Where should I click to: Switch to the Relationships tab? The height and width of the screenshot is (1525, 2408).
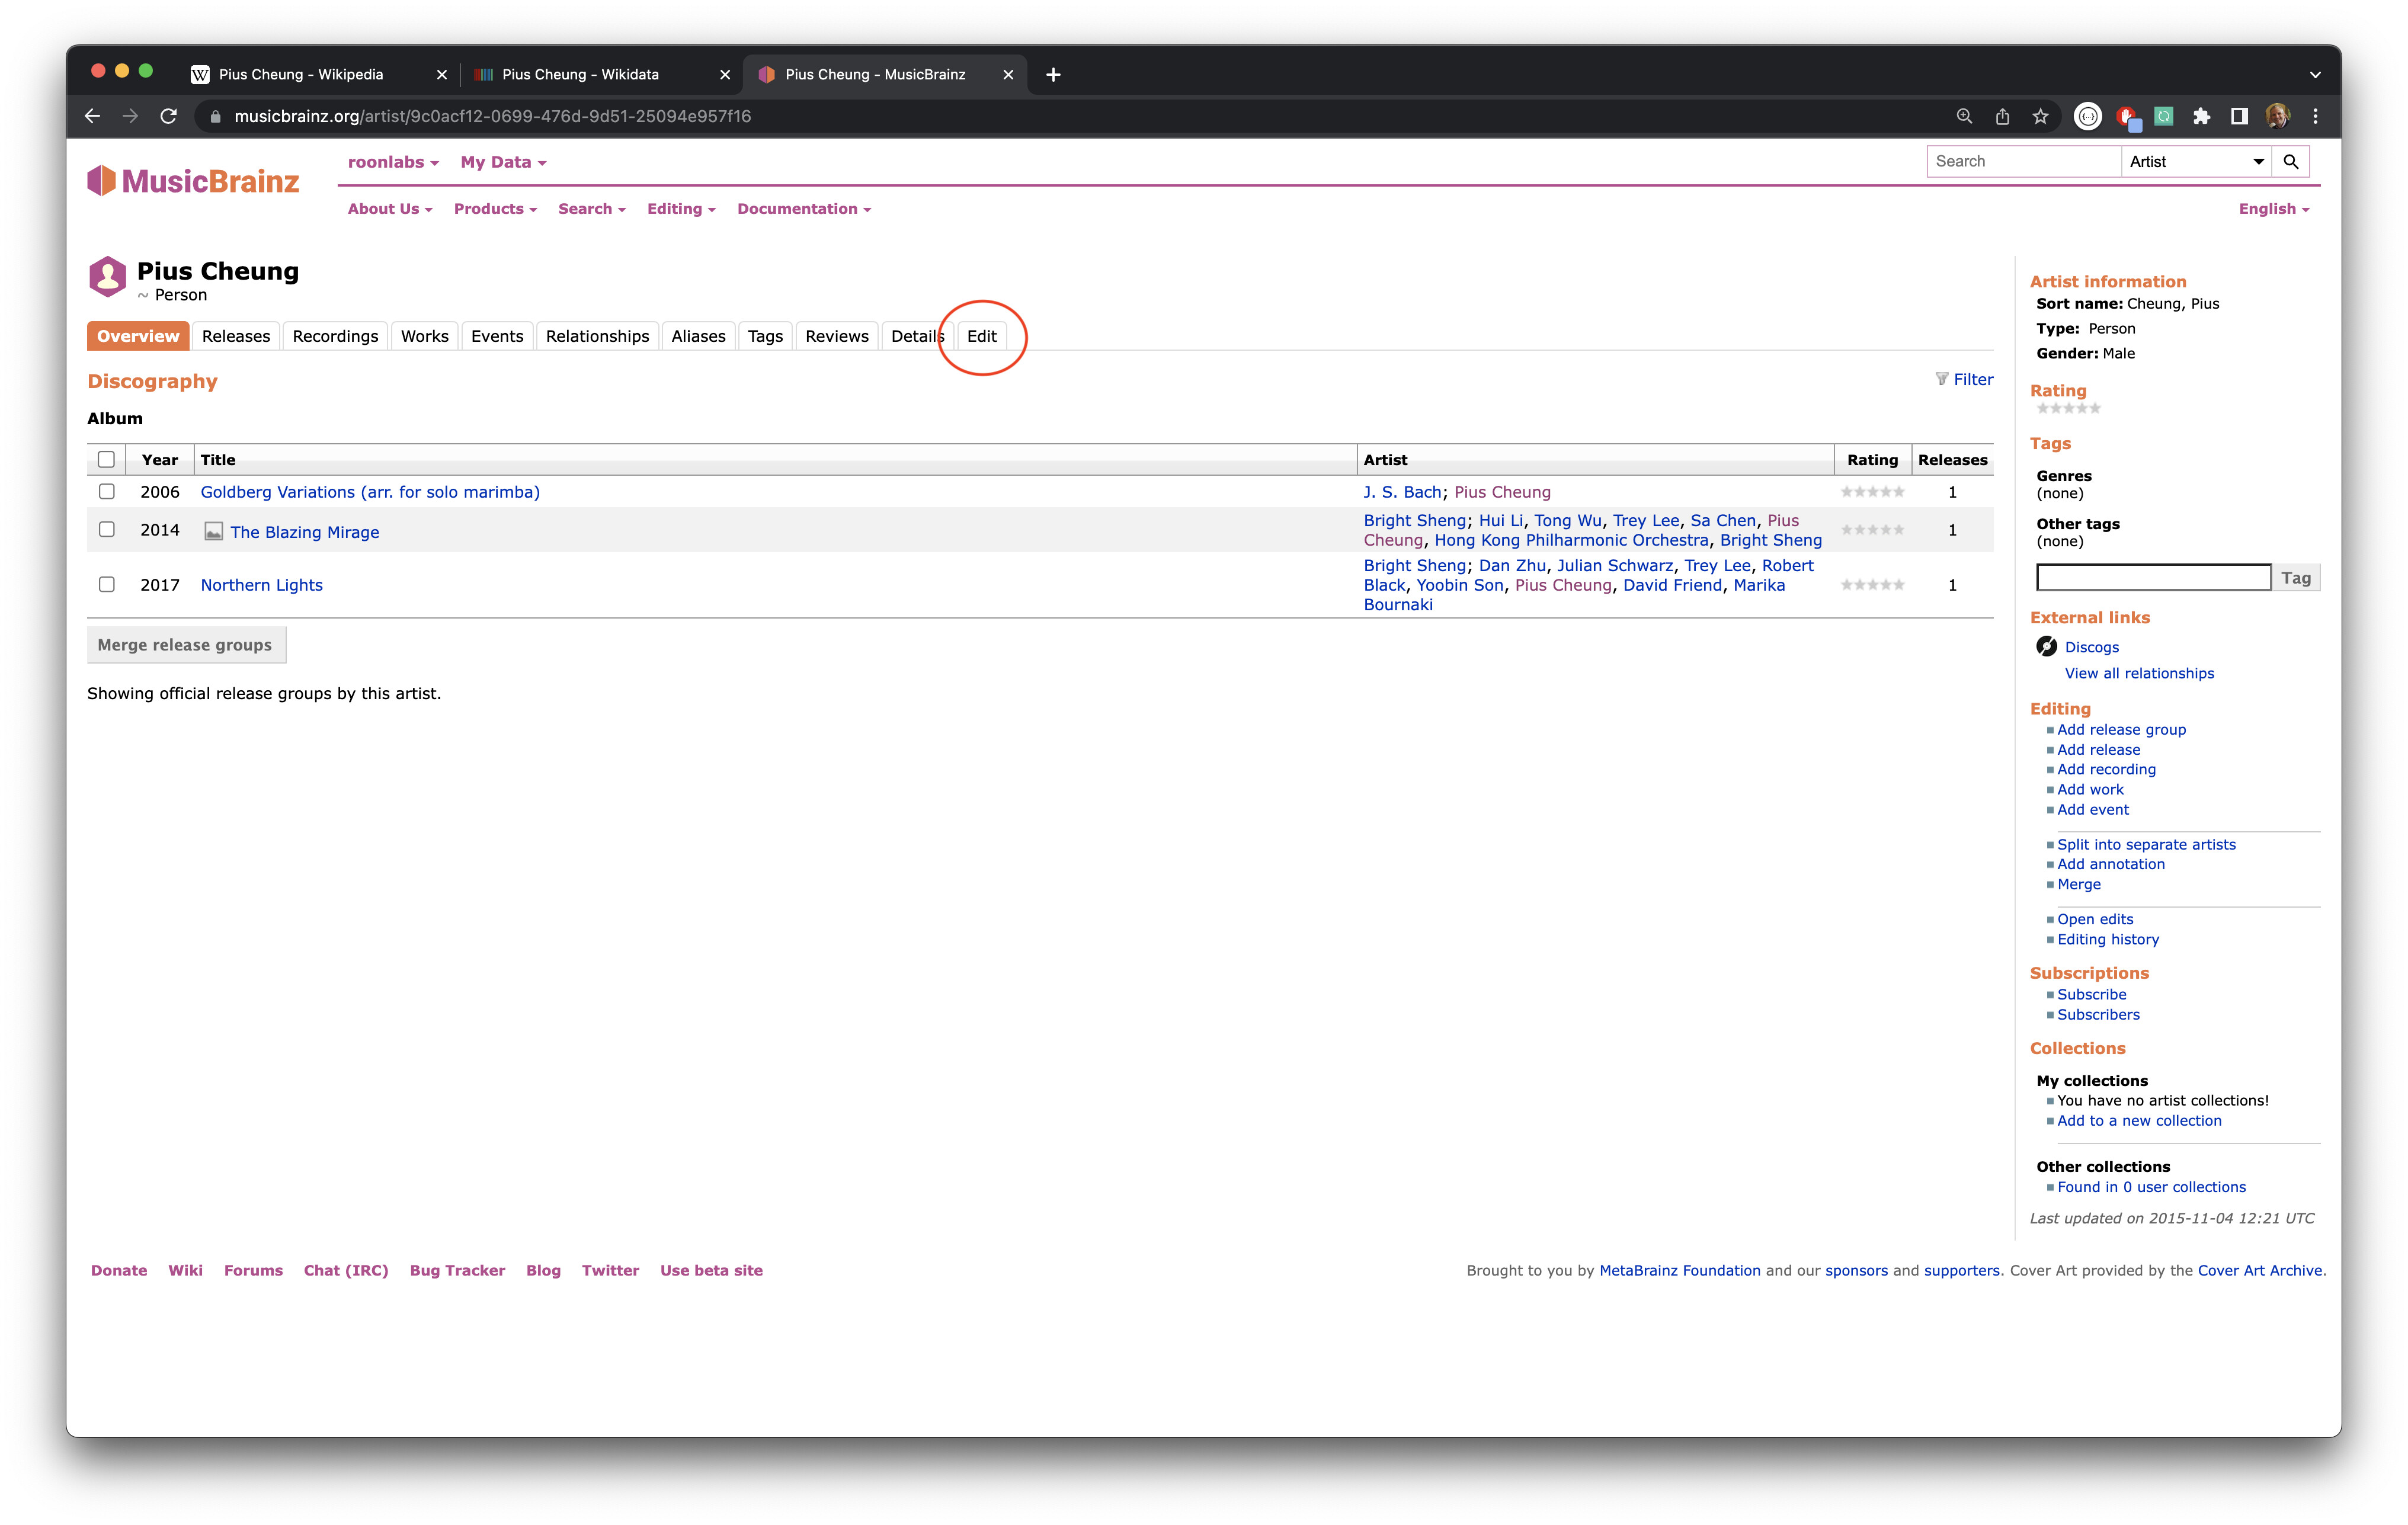[x=597, y=336]
